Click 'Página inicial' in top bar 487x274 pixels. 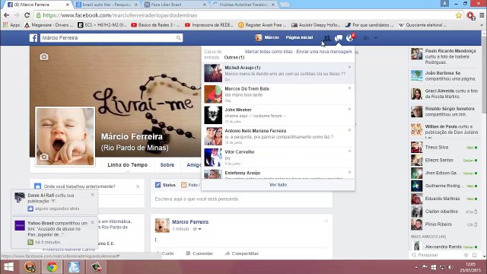(x=299, y=37)
